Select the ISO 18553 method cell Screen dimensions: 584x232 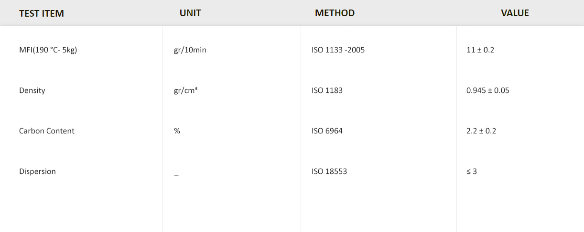point(329,171)
